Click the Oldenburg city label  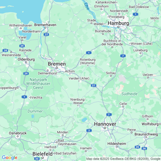pyautogui.click(x=26, y=59)
